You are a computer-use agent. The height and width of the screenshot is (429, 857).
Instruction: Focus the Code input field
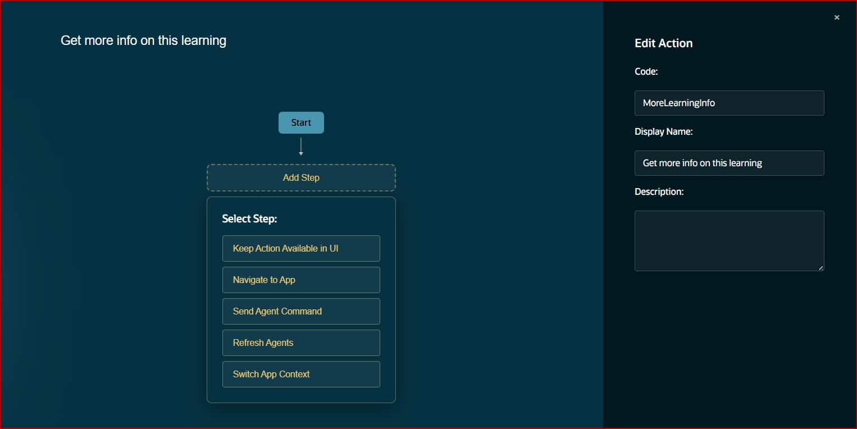tap(729, 103)
